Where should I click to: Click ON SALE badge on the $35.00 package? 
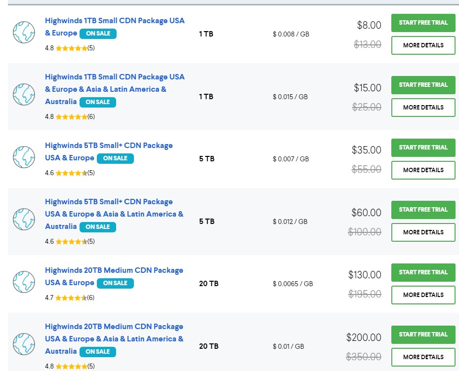(x=115, y=158)
